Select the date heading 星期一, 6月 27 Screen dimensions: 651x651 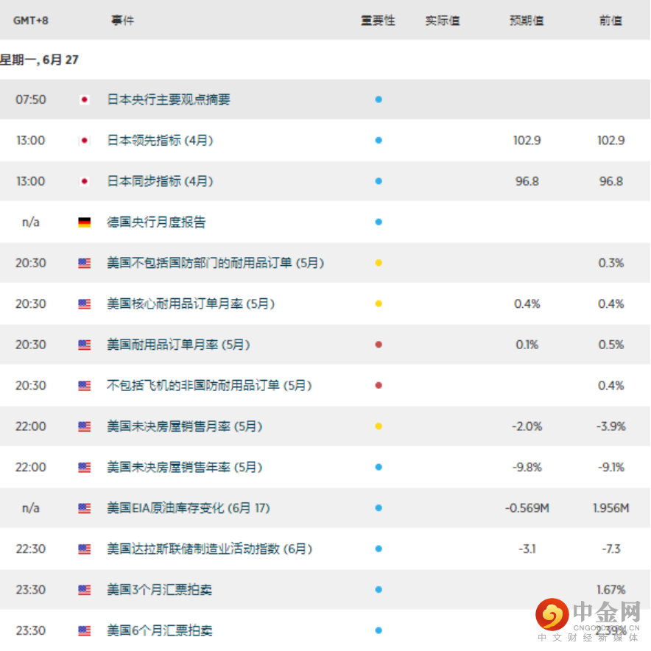[40, 60]
